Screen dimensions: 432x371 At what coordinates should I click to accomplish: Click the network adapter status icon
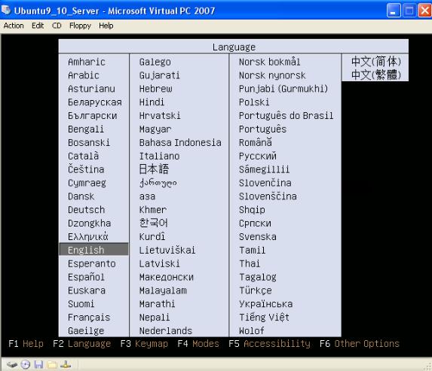66,365
